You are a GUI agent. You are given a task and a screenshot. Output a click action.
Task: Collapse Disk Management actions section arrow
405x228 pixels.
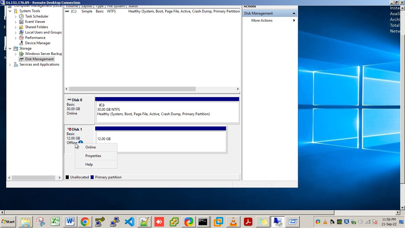(294, 13)
